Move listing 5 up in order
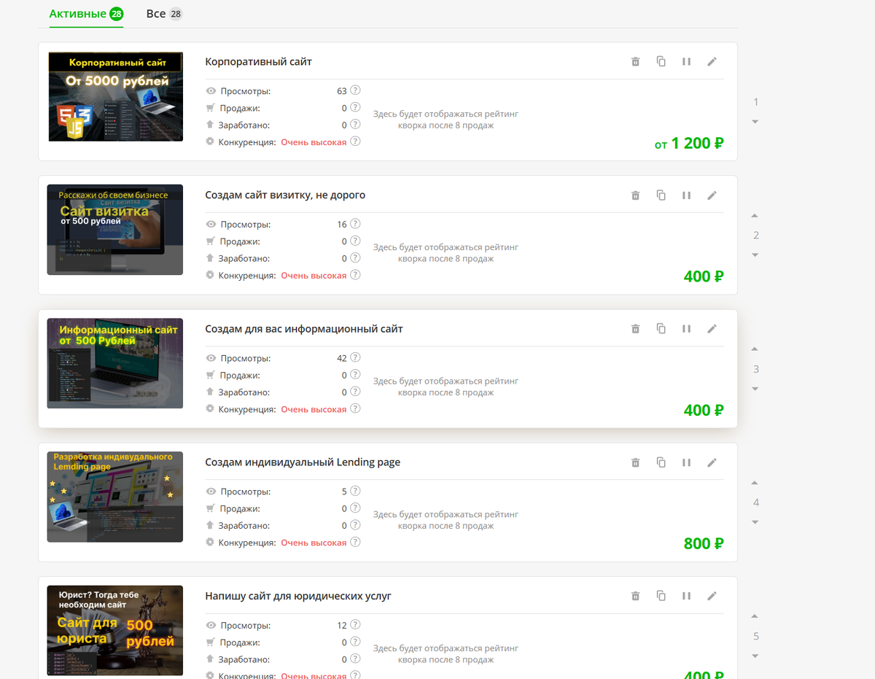The height and width of the screenshot is (679, 875). point(755,616)
